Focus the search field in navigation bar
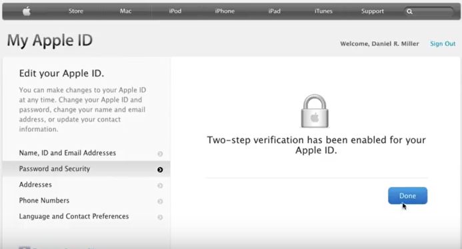The image size is (462, 249). [429, 11]
